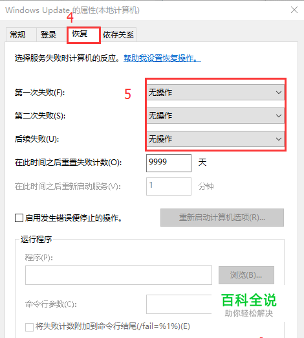Image resolution: width=304 pixels, height=338 pixels.
Task: Focus the reset fail count days field
Action: click(169, 163)
